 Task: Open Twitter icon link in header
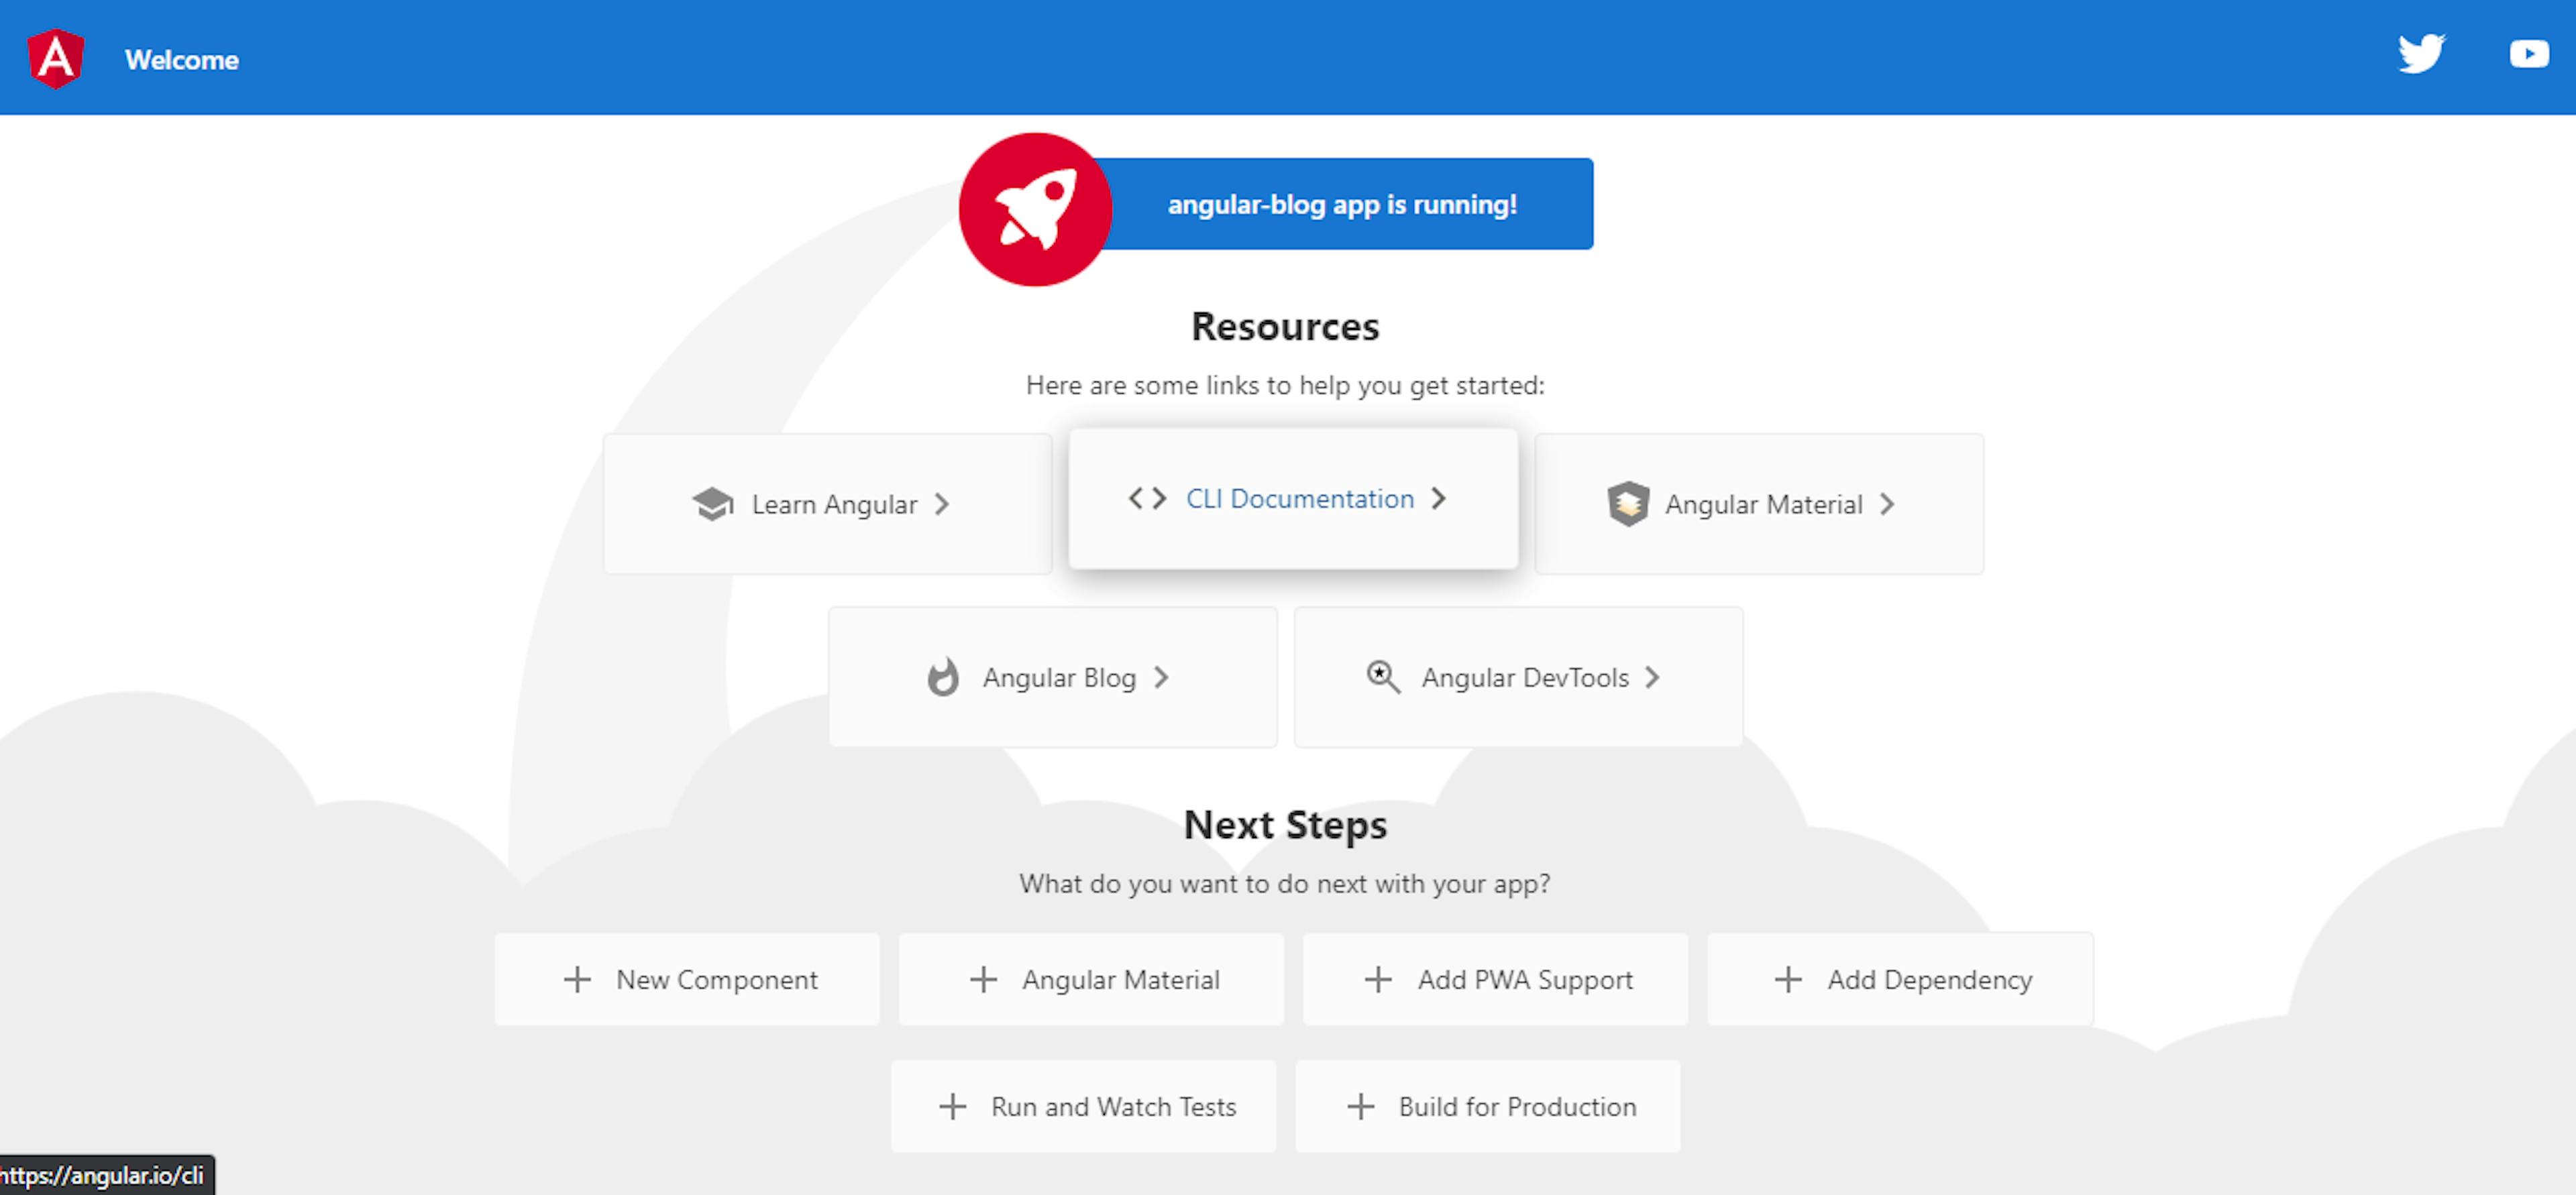pyautogui.click(x=2416, y=58)
